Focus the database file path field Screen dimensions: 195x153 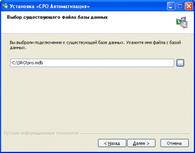(92, 63)
